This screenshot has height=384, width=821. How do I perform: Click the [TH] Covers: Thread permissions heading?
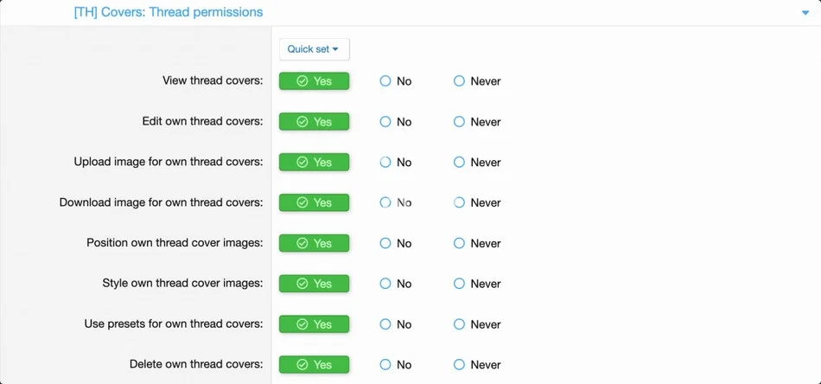(x=168, y=11)
